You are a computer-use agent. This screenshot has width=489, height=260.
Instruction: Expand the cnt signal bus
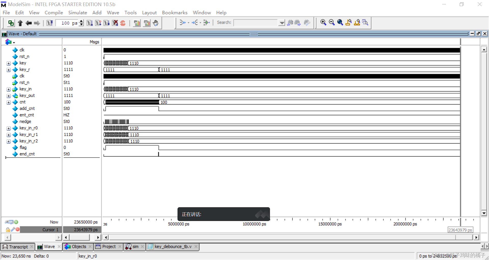9,102
